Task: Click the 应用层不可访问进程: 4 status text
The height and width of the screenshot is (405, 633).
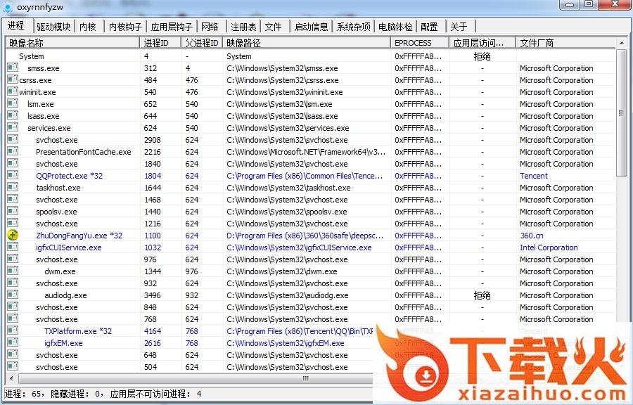Action: coord(156,394)
